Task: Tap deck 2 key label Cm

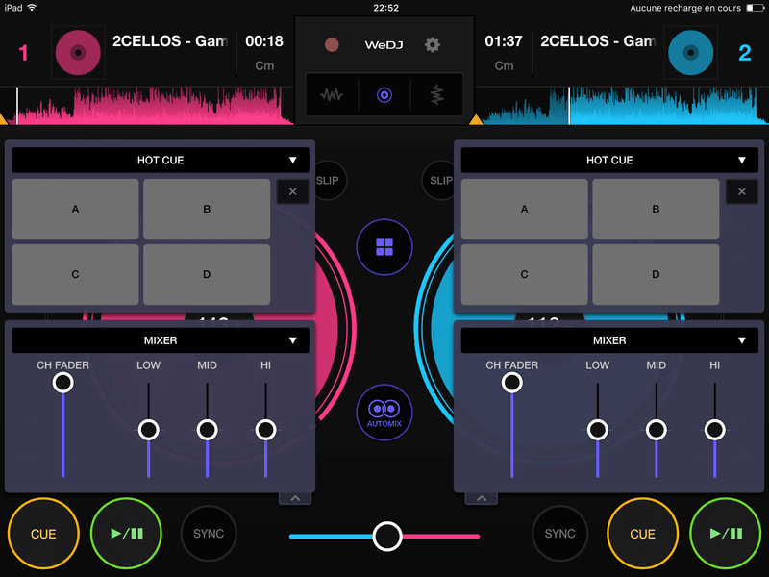Action: (x=504, y=65)
